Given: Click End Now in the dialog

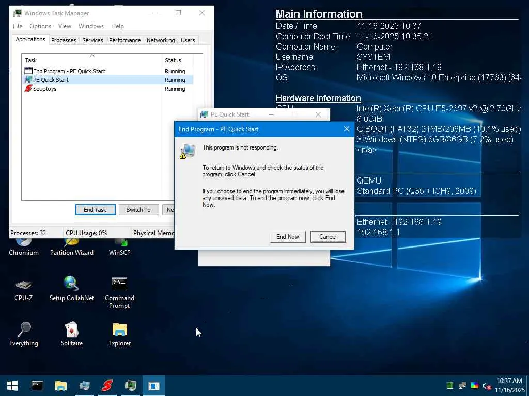Looking at the screenshot, I should [287, 237].
